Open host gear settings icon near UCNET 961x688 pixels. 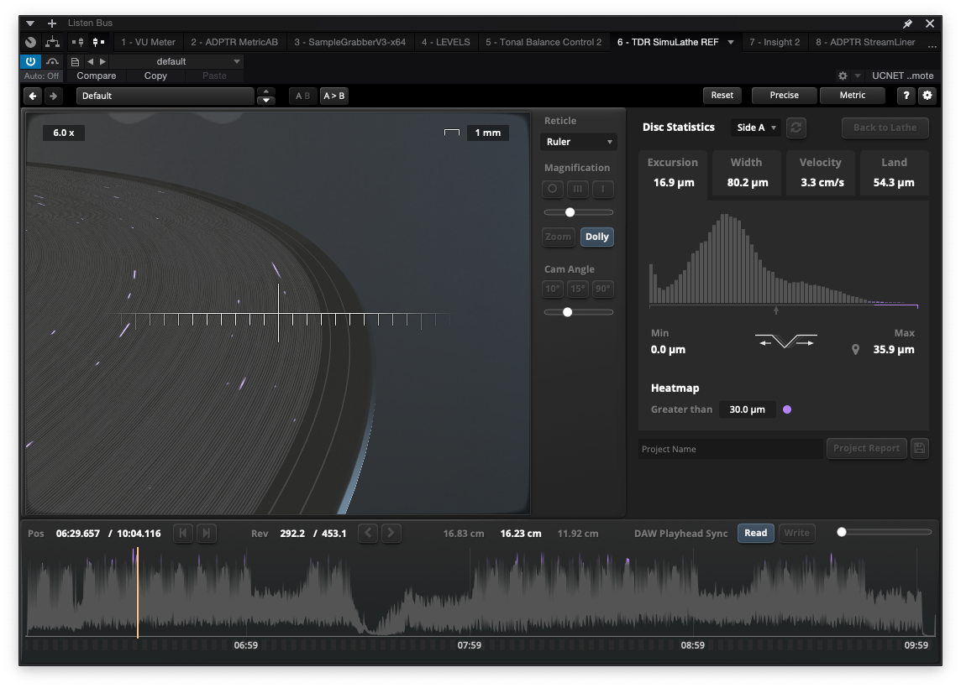(x=843, y=76)
